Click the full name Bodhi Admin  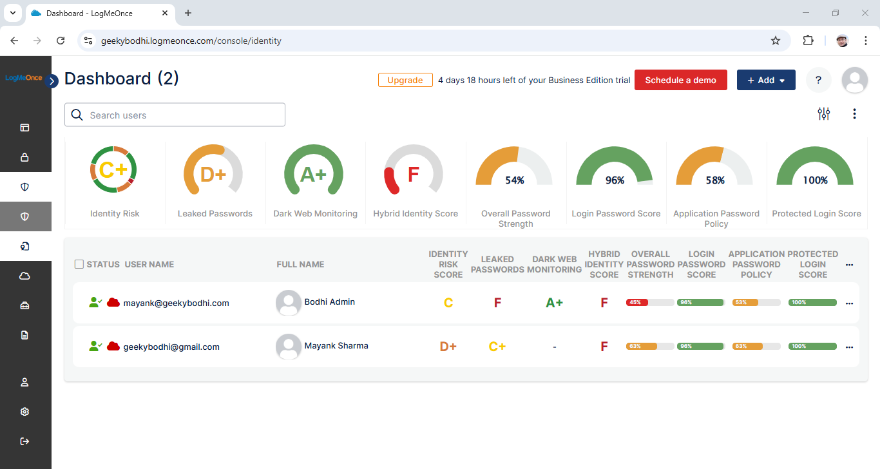click(329, 301)
